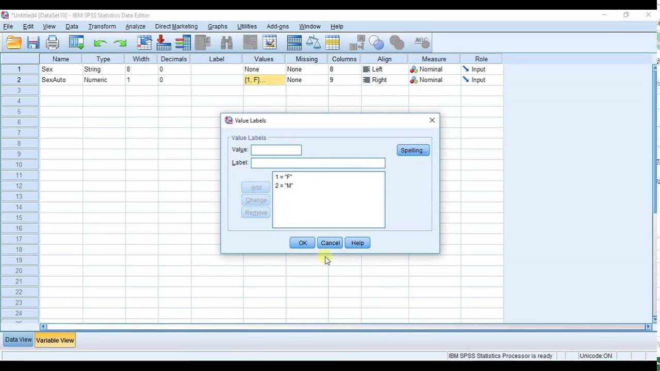Open the File menu

tap(8, 26)
